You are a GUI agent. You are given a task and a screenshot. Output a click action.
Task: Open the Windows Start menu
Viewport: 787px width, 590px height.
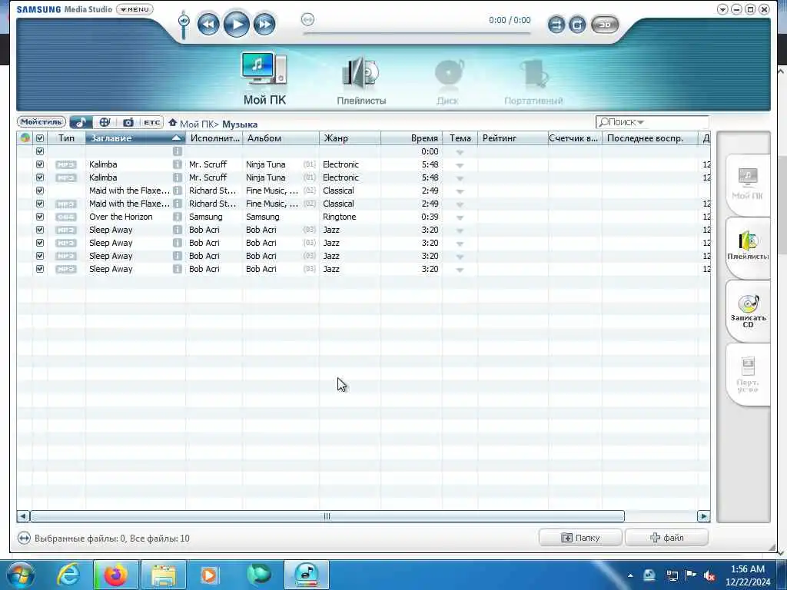coord(21,575)
